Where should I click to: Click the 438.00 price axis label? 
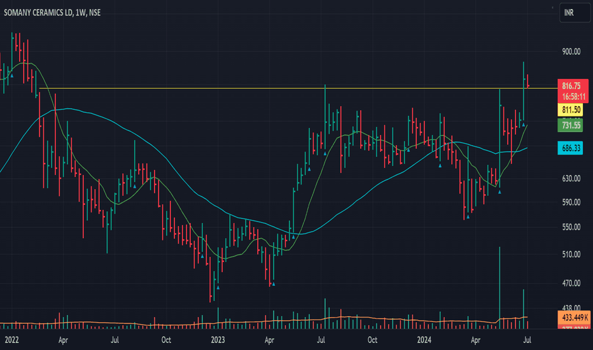pos(571,307)
